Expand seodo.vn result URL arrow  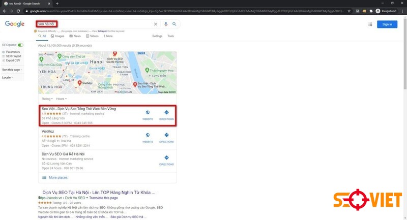(87, 198)
